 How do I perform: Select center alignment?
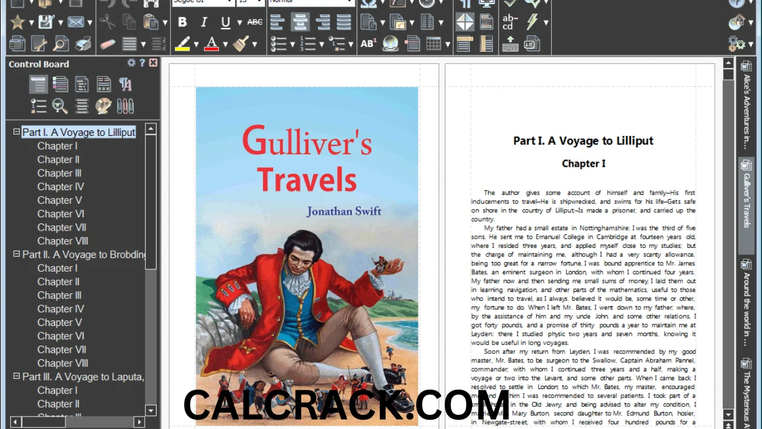click(299, 23)
